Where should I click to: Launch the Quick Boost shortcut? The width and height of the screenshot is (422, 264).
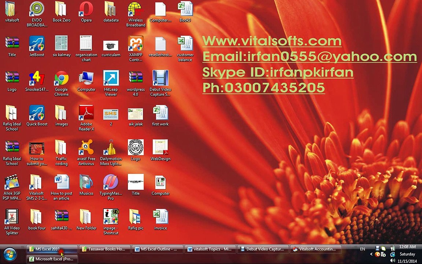37,116
